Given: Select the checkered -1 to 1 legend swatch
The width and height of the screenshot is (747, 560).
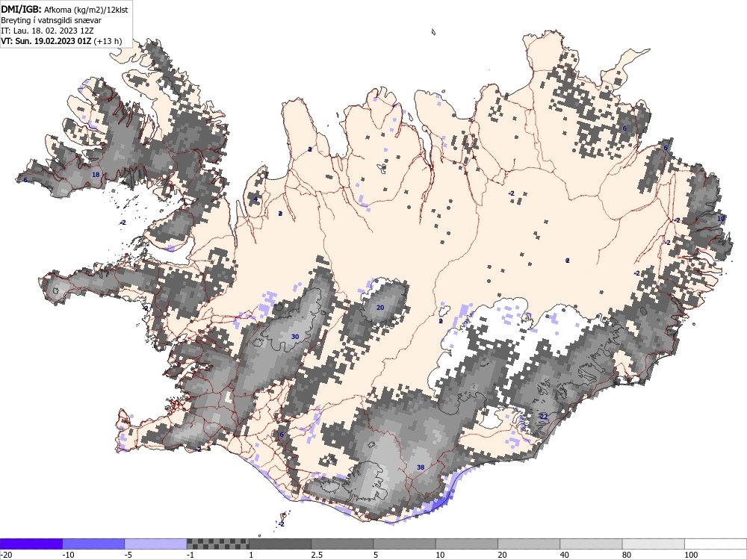Looking at the screenshot, I should click(x=217, y=544).
